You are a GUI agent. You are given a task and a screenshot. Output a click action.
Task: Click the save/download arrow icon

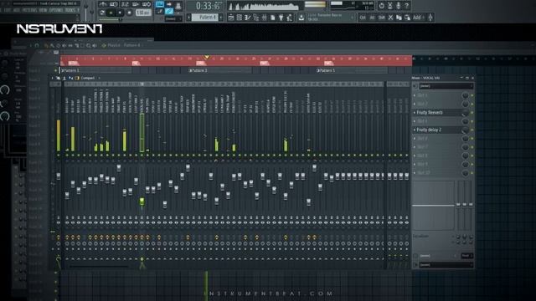pos(301,17)
